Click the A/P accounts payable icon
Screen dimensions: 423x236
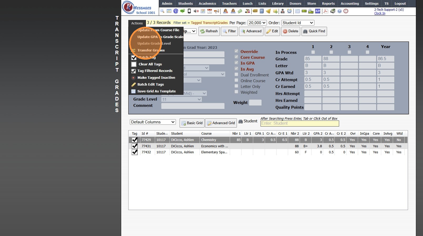click(x=318, y=11)
